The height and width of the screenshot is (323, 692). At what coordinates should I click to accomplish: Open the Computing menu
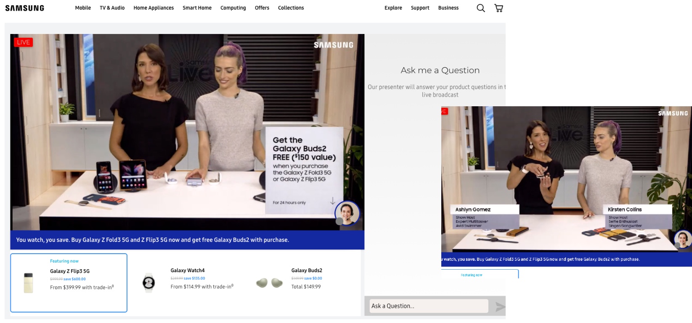[233, 8]
